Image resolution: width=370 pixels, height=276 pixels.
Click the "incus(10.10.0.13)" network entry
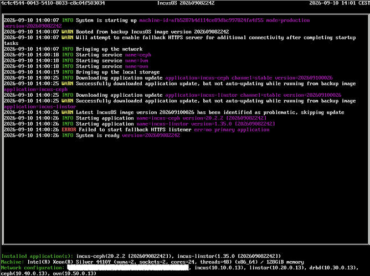219,268
